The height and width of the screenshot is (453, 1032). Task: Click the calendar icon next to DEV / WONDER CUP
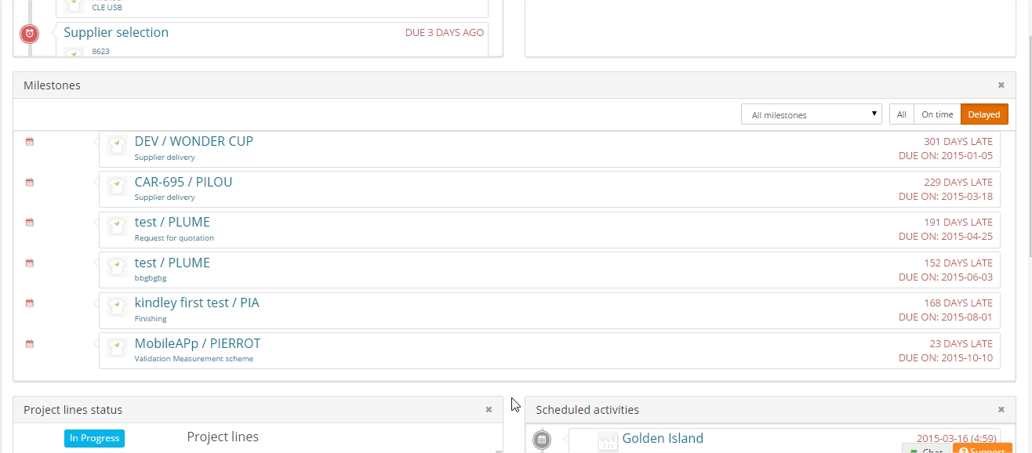(x=30, y=142)
